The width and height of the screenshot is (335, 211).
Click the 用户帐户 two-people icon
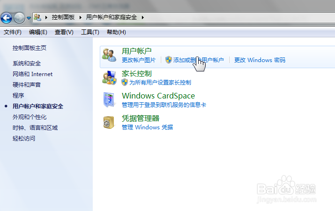click(x=109, y=55)
